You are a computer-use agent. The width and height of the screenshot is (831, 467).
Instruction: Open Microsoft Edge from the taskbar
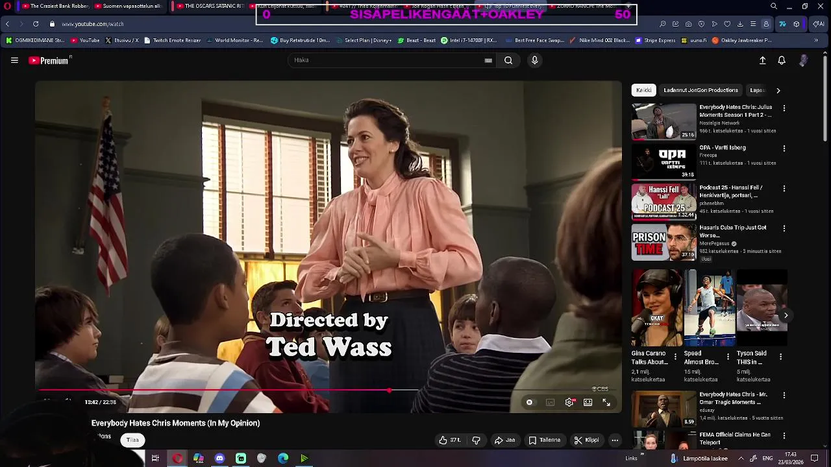pos(283,459)
